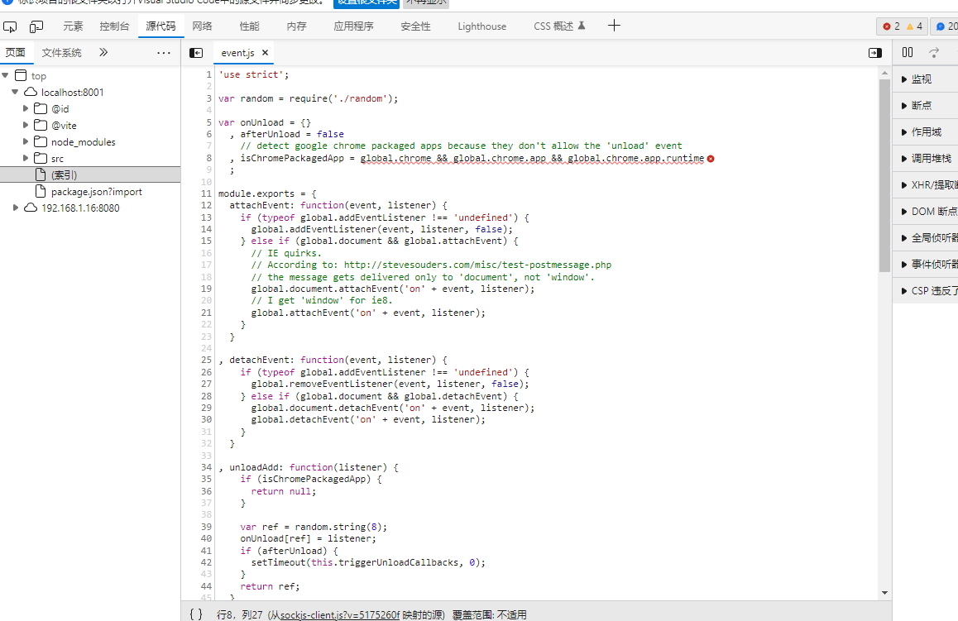Screen dimensions: 958x621
Task: Click the code editor vertical scrollbar
Action: 885,174
